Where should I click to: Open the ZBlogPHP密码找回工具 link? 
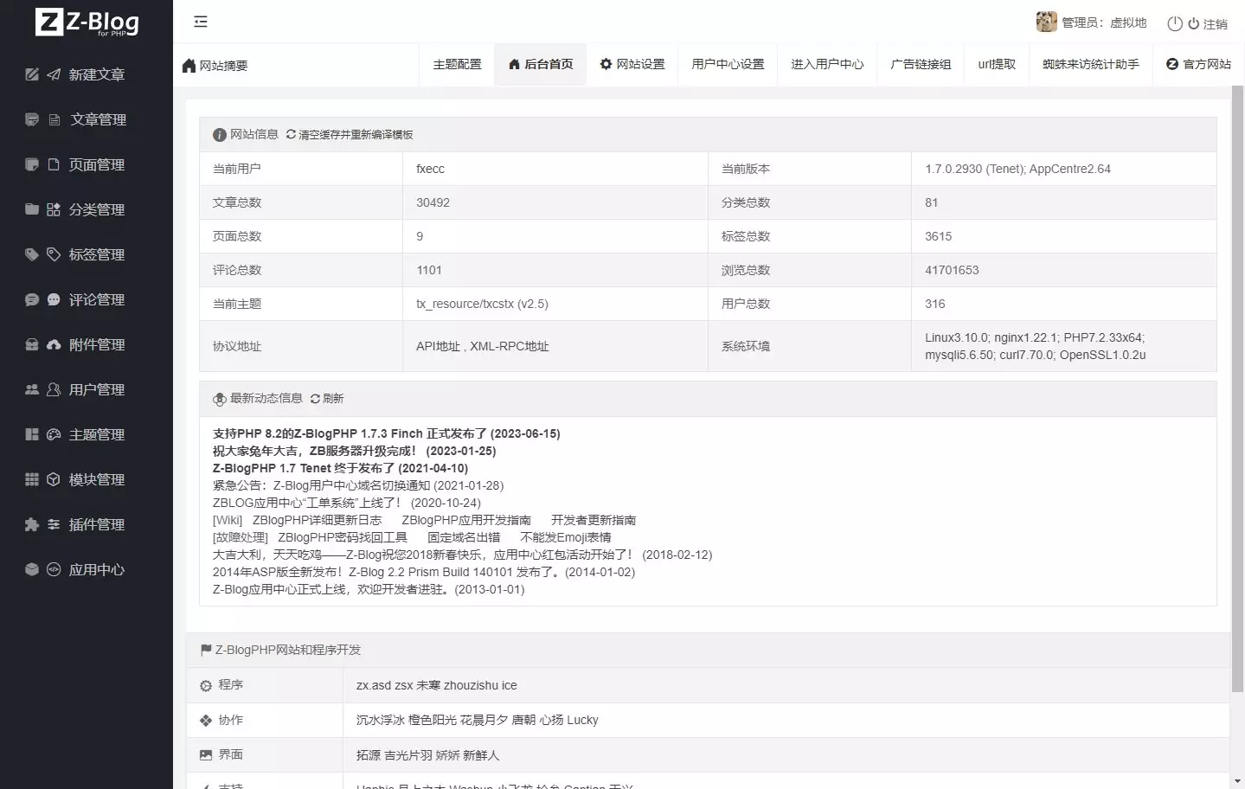(x=343, y=537)
